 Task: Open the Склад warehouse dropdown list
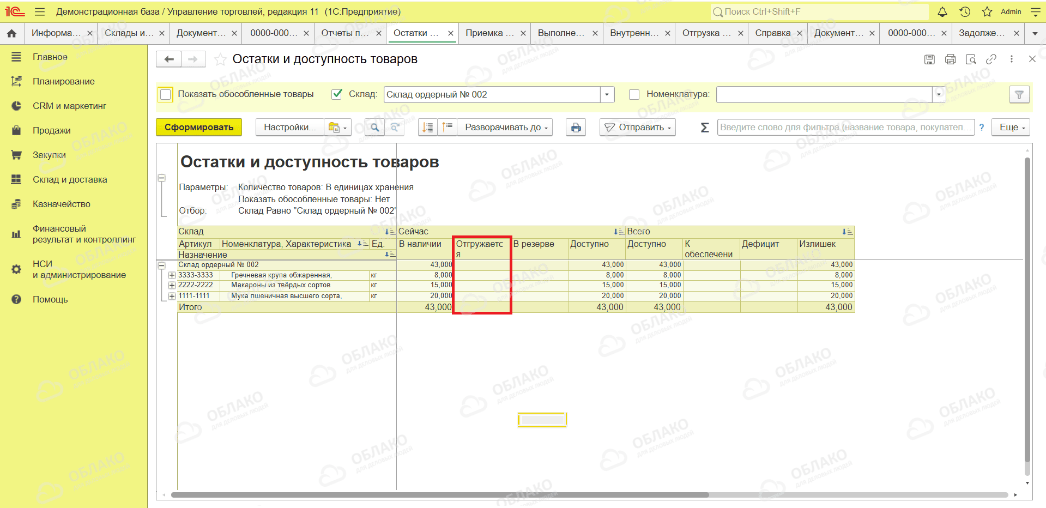(x=607, y=95)
